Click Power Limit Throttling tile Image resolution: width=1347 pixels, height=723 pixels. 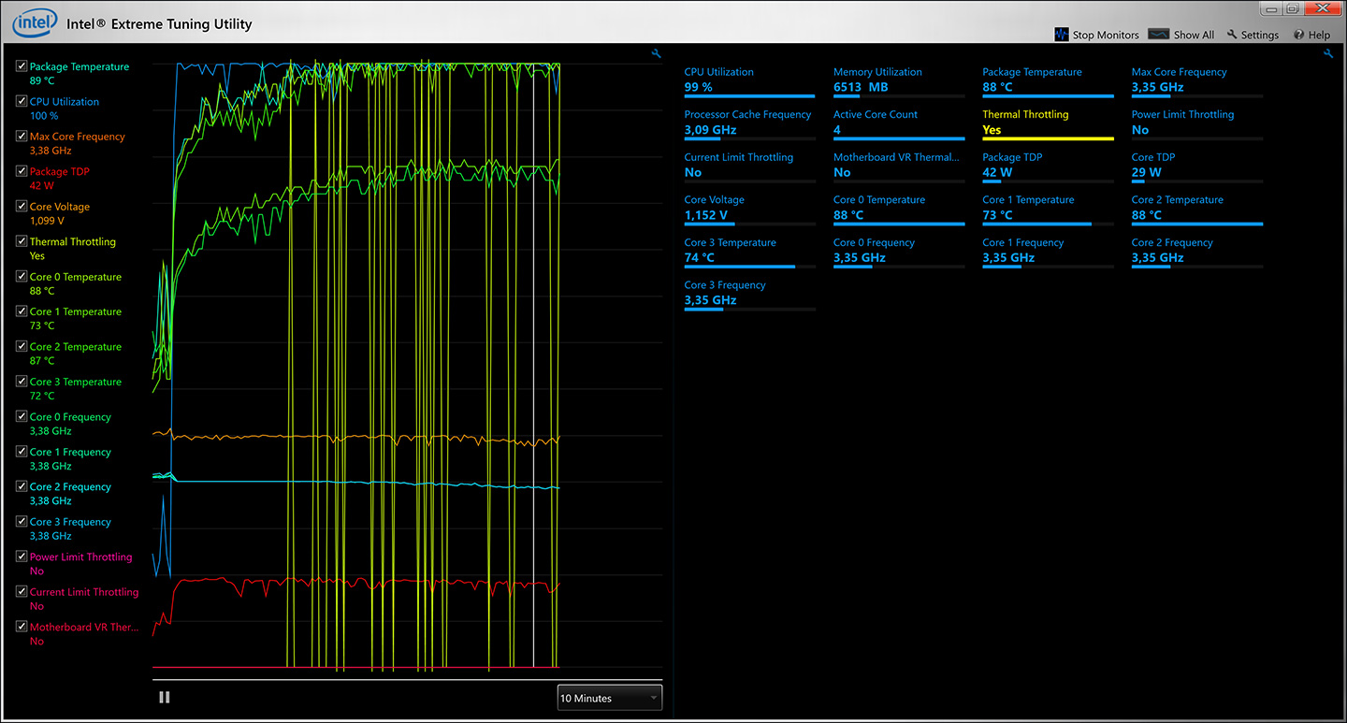pos(1197,124)
